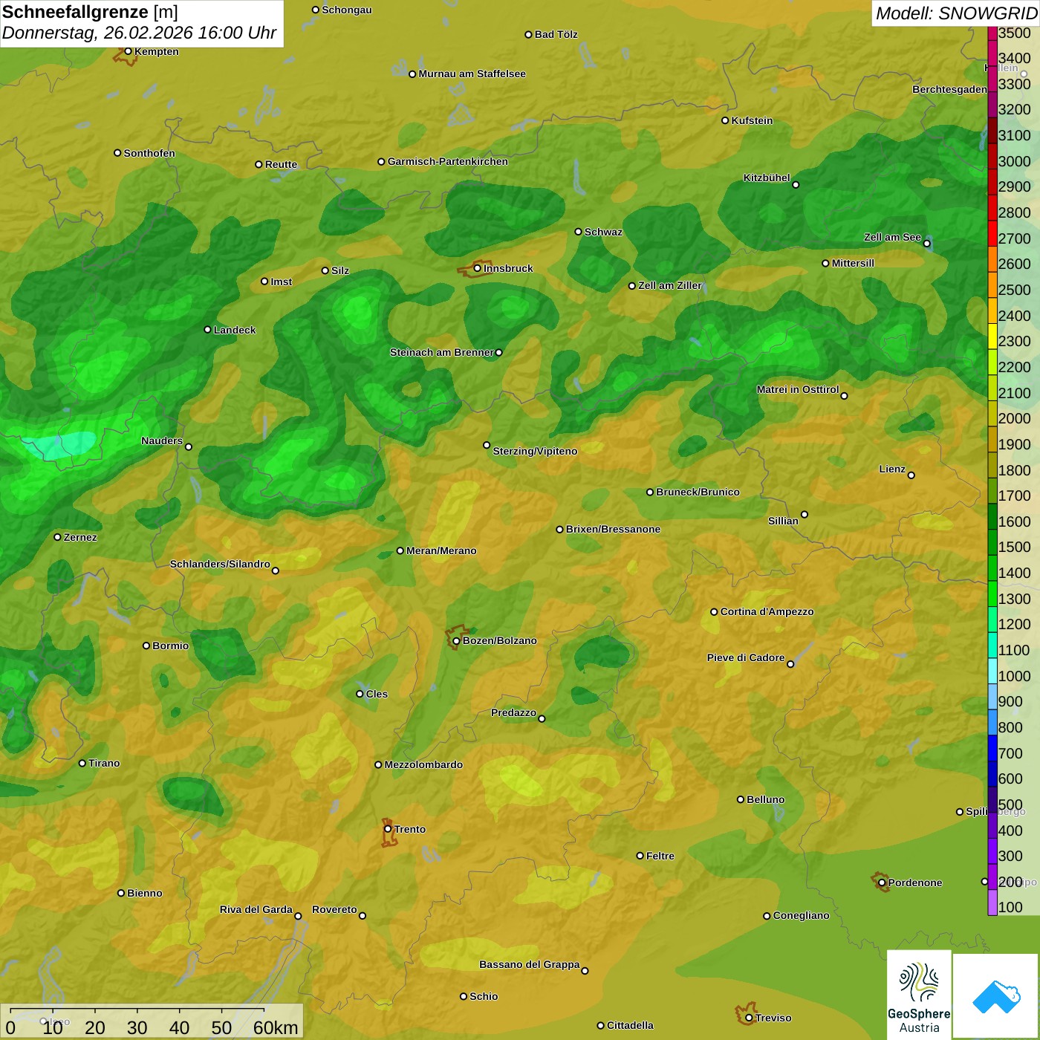Click the Lienz location marker dot
Viewport: 1040px width, 1040px height.
click(911, 475)
